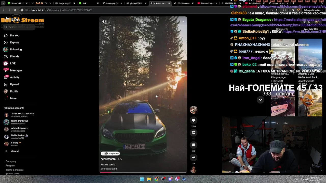Open plamend's TikTok link in chat

(293, 6)
